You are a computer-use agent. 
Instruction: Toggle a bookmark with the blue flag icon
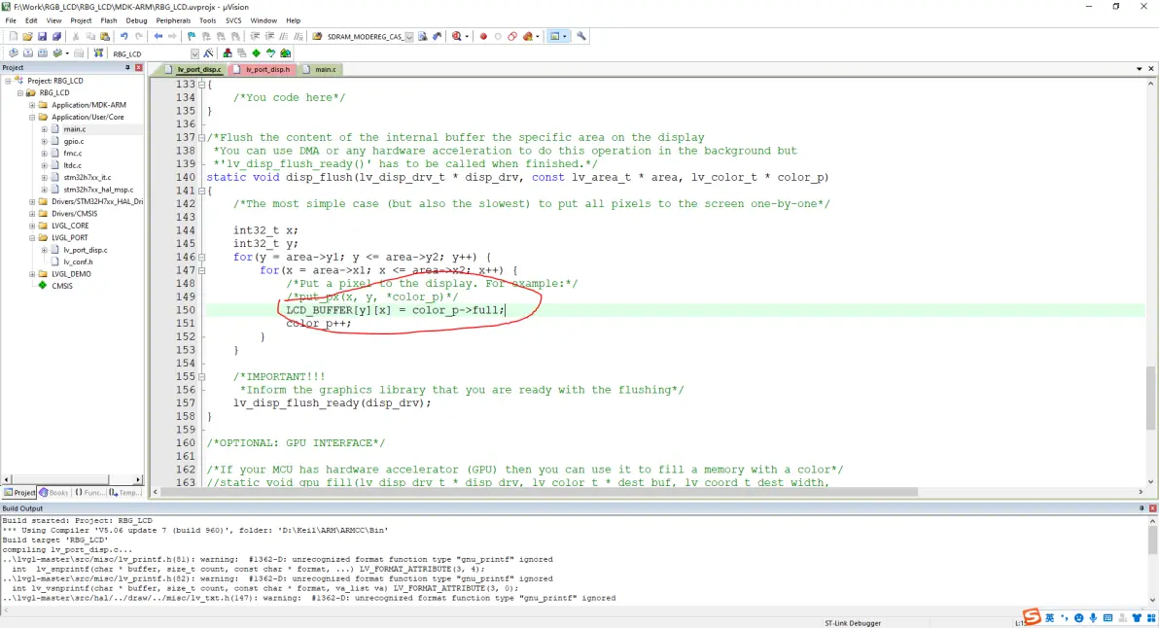coord(192,36)
